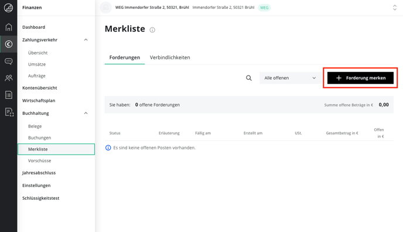Screen dimensions: 403x232
Task: Collapse the Zahlungsverkehr section
Action: click(x=86, y=40)
